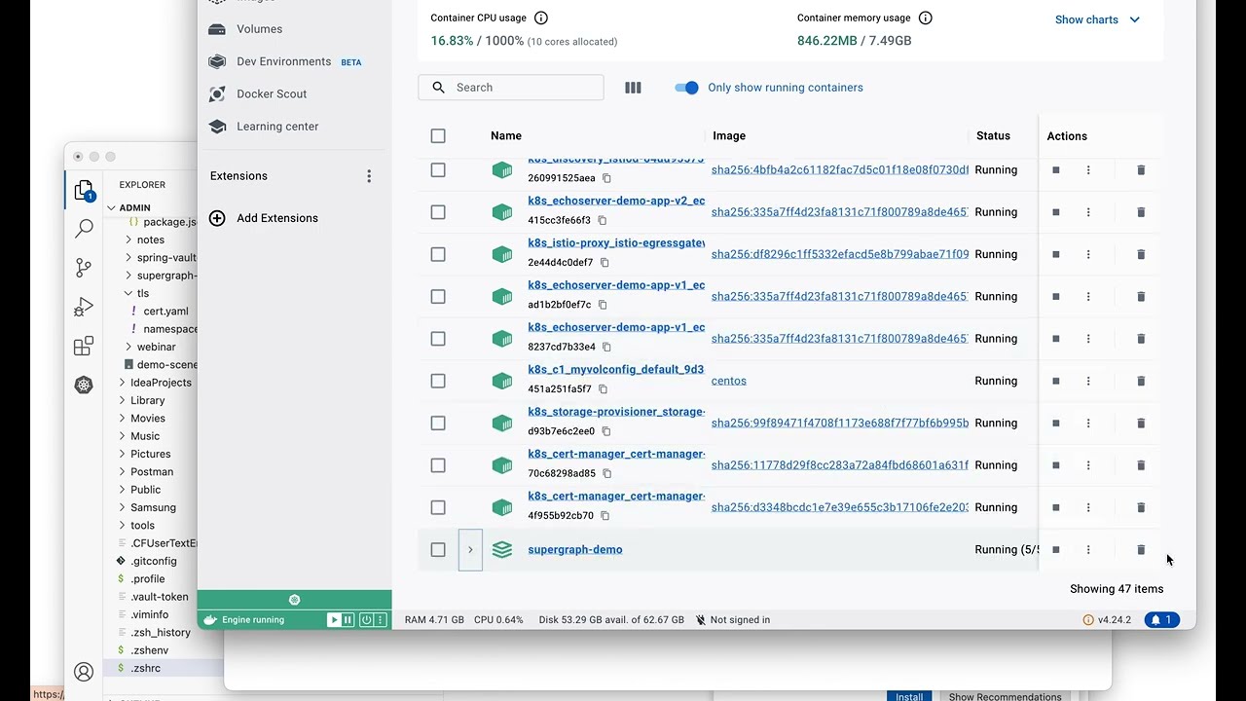Expand the Show charts dropdown
This screenshot has height=701, width=1246.
[x=1097, y=19]
